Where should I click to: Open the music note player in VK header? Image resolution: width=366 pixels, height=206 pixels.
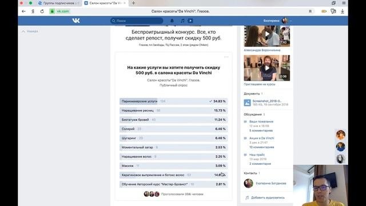coord(182,21)
